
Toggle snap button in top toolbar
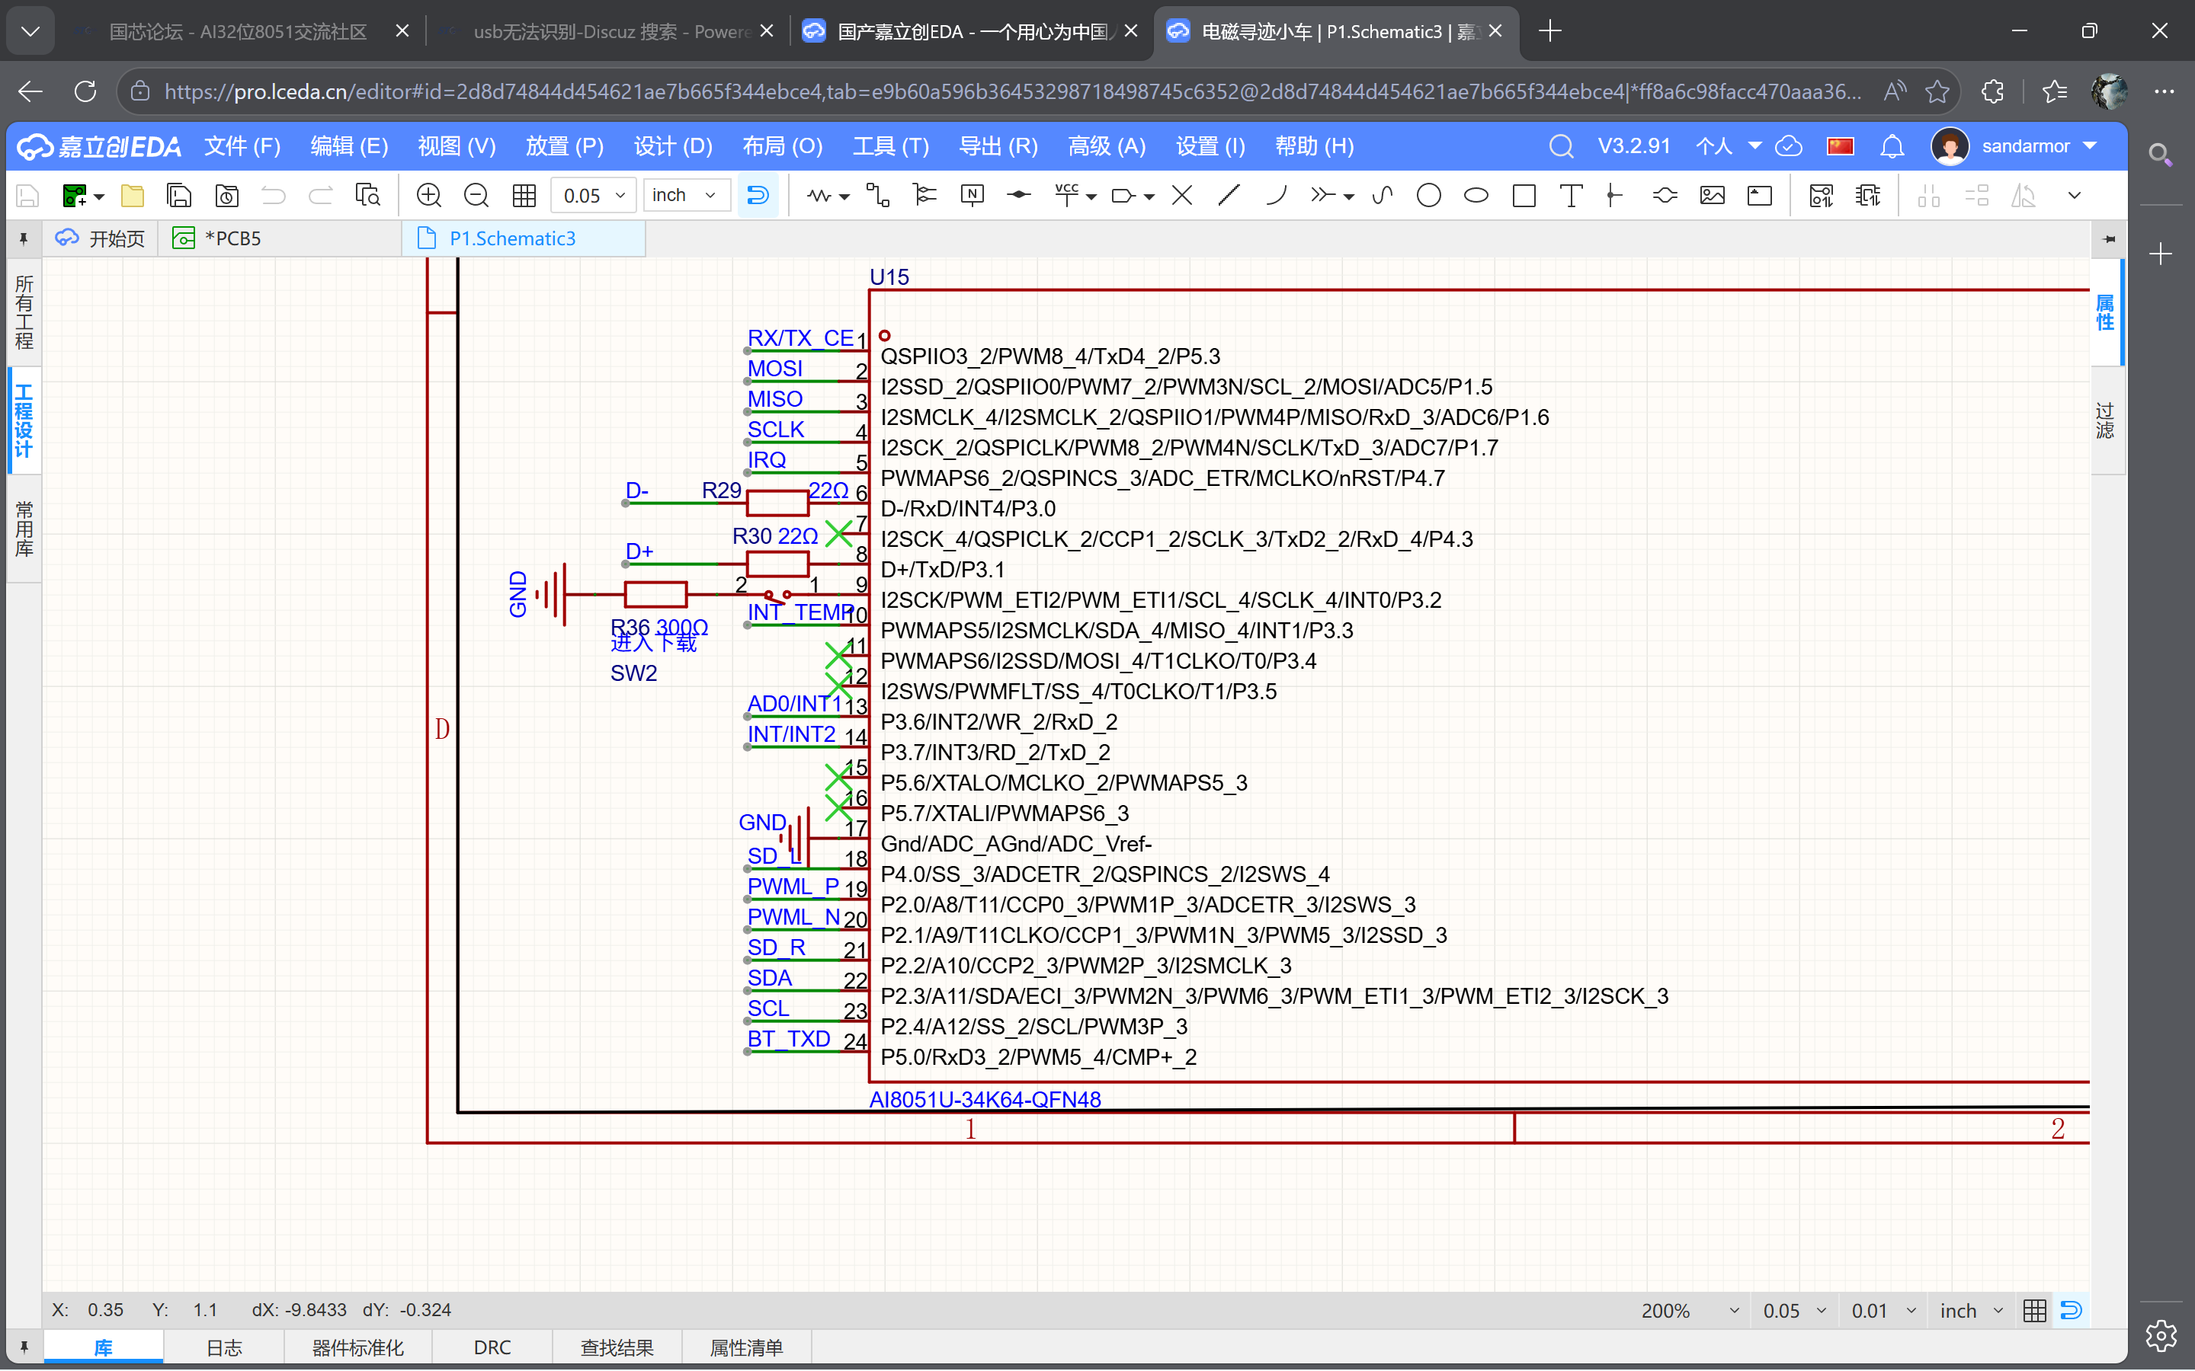(x=758, y=195)
